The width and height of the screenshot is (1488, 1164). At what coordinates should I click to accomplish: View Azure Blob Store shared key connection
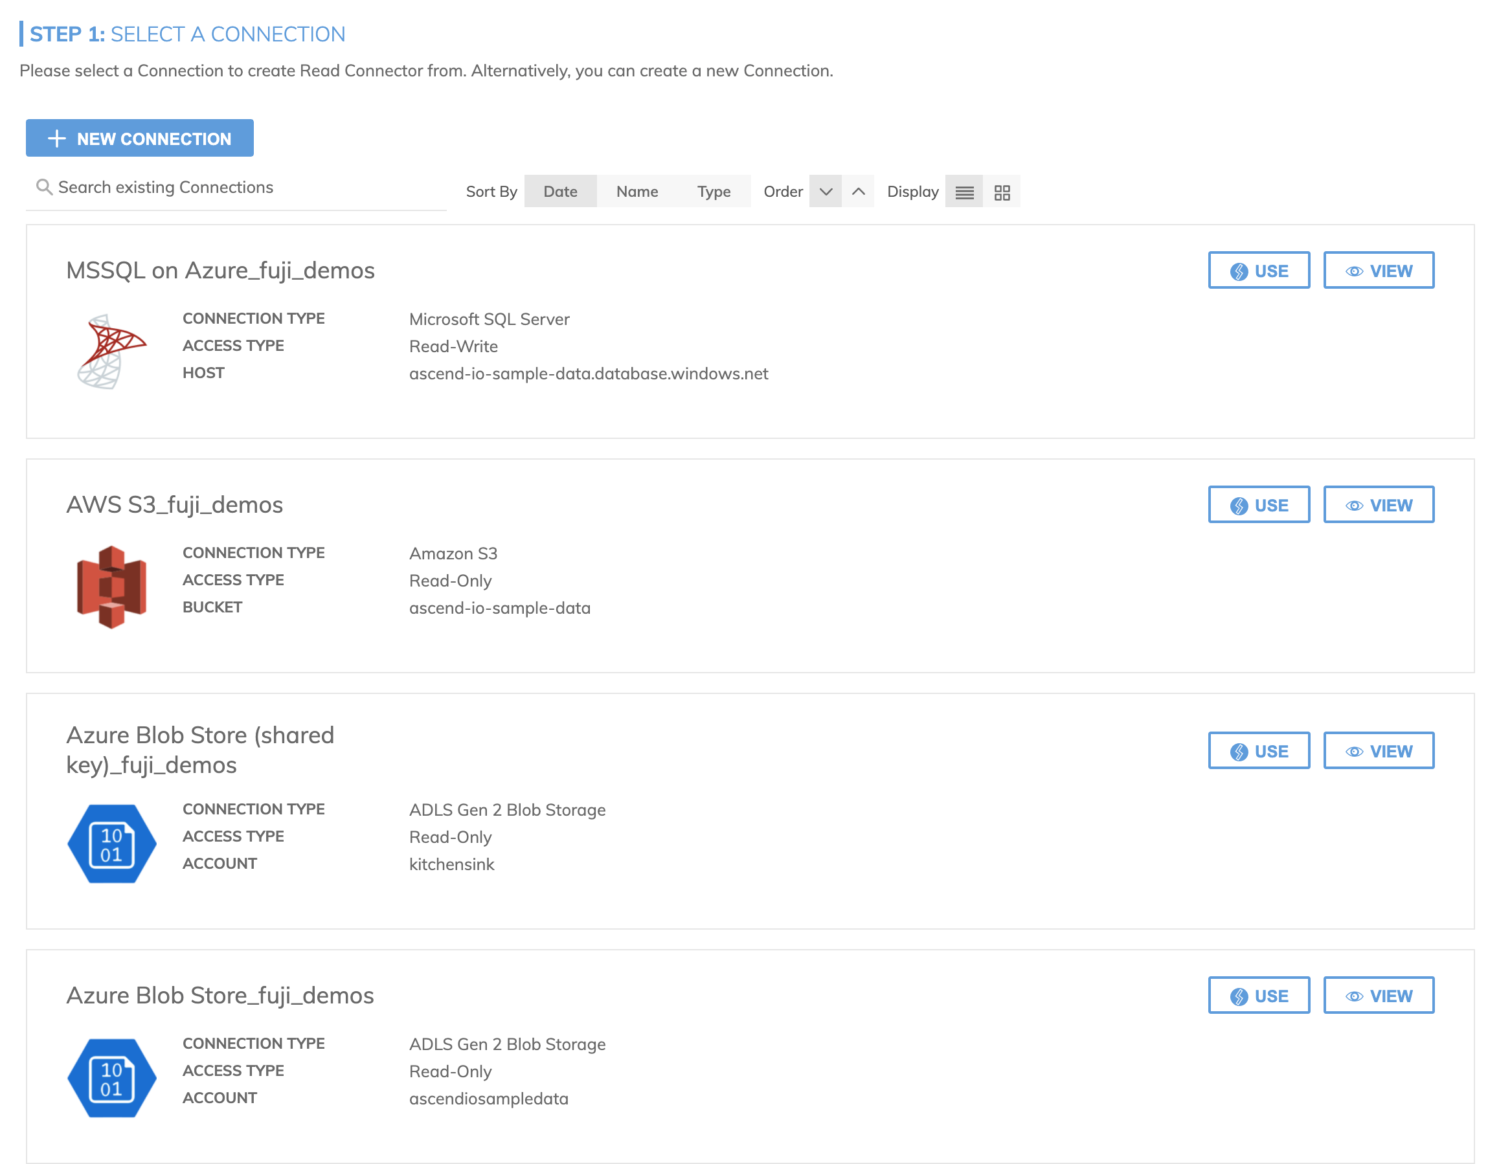pos(1377,751)
